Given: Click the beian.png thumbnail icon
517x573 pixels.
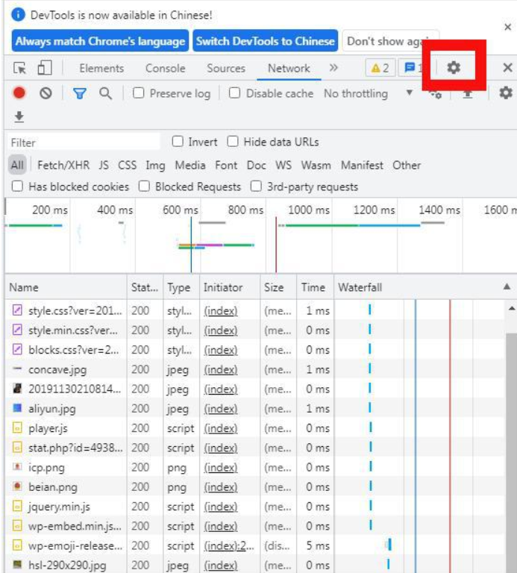Looking at the screenshot, I should 17,486.
